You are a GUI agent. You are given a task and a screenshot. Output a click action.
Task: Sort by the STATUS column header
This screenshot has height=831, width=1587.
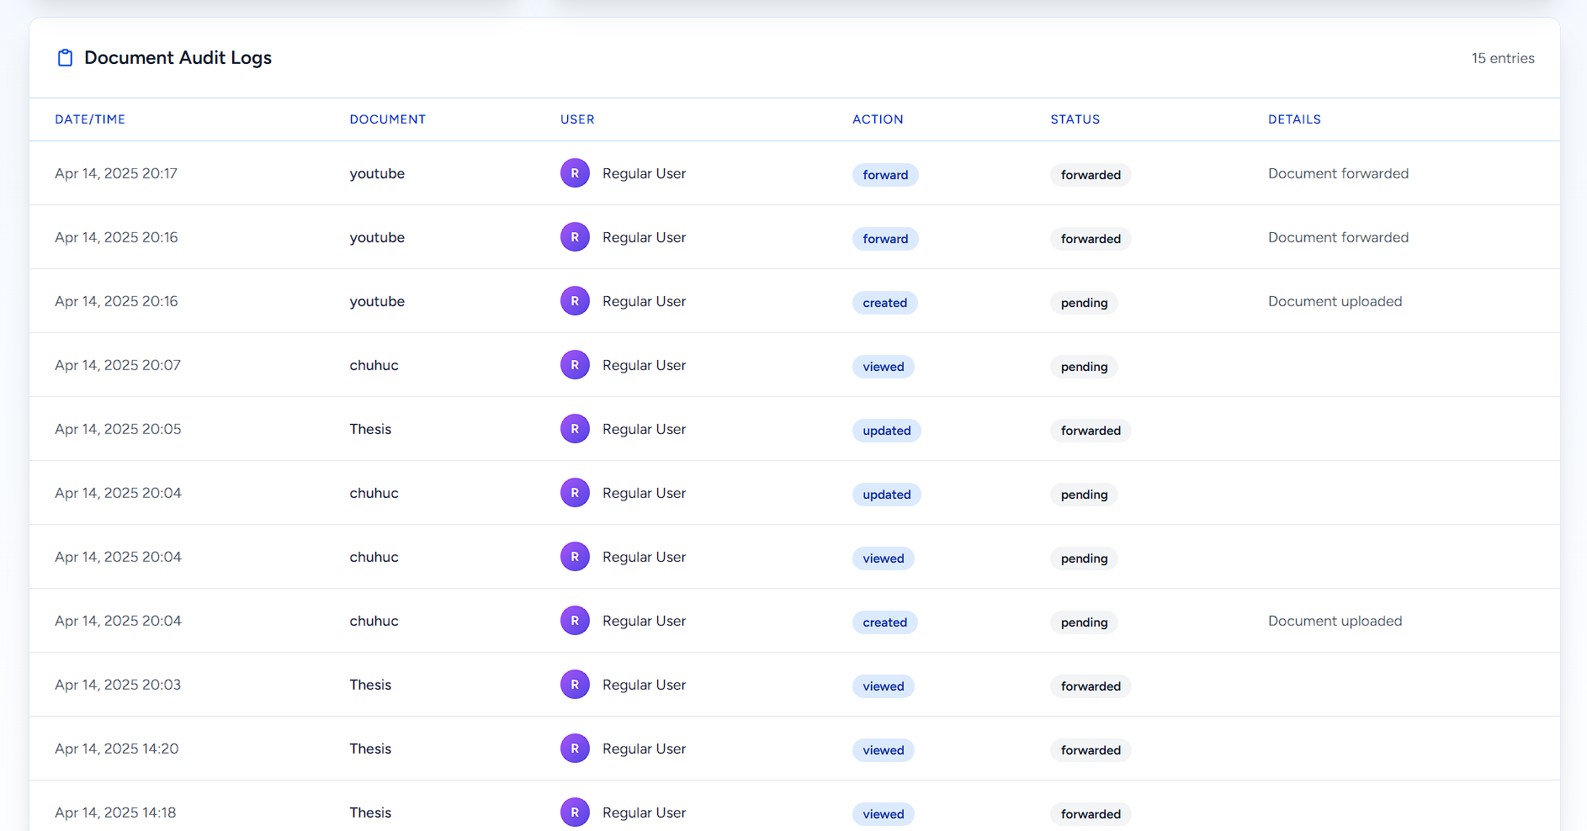1075,119
